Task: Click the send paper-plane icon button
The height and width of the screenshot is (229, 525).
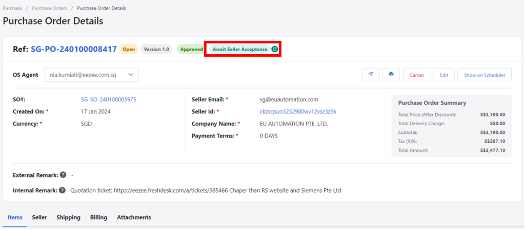Action: click(x=371, y=75)
